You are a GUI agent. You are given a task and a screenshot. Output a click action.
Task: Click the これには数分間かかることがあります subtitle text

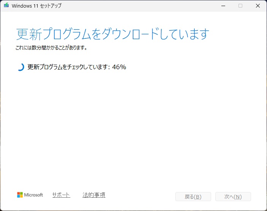tap(51, 48)
